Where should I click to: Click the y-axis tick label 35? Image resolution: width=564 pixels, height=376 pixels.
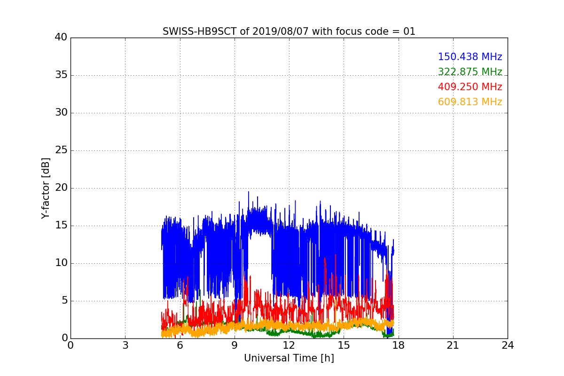click(x=61, y=75)
